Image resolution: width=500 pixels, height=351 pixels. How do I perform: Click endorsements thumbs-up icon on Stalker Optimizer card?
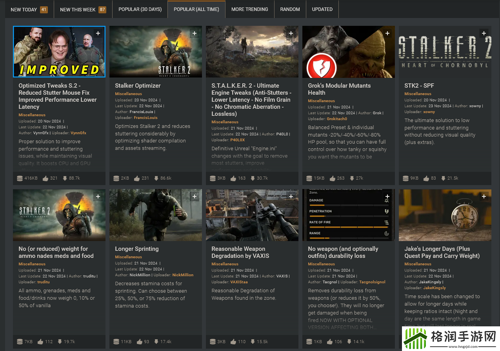coord(137,178)
